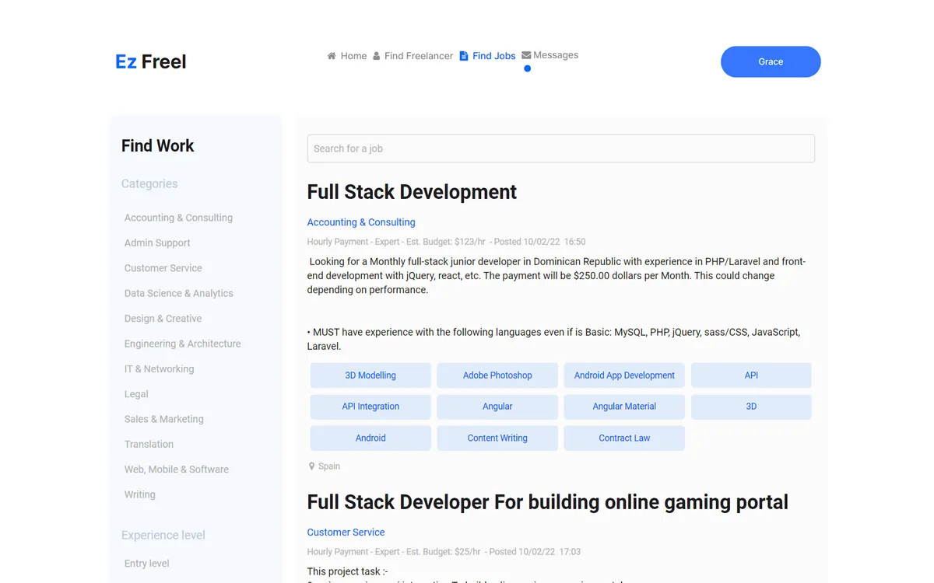This screenshot has height=583, width=934.
Task: Choose Entry level experience filter
Action: click(146, 564)
